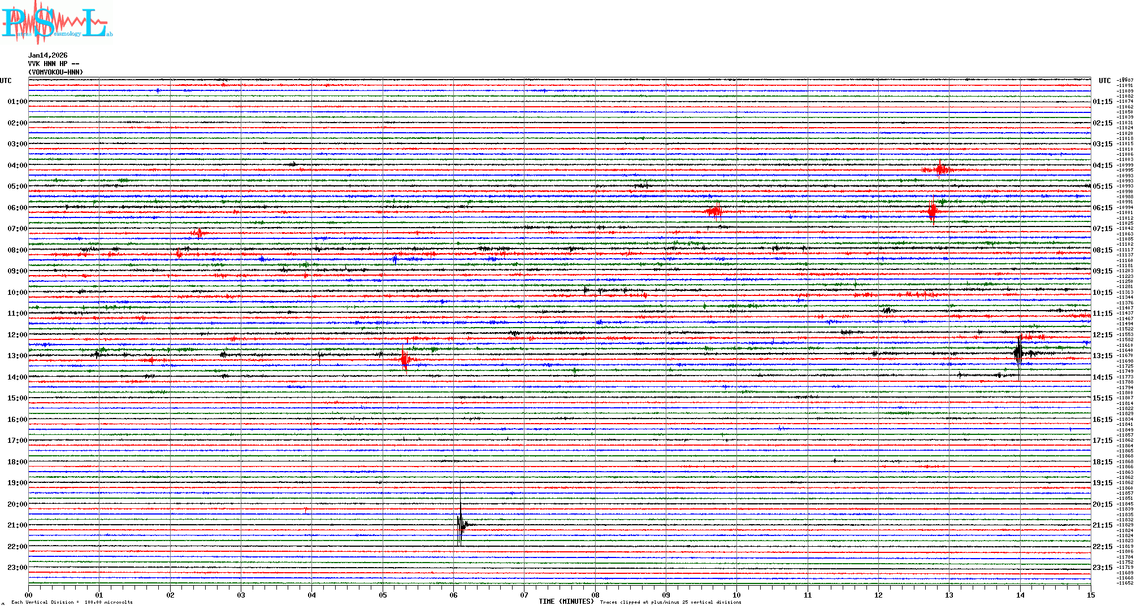Viewport: 1136px width, 610px height.
Task: Click the black event at minute 14 near 13:15
Action: [1019, 353]
